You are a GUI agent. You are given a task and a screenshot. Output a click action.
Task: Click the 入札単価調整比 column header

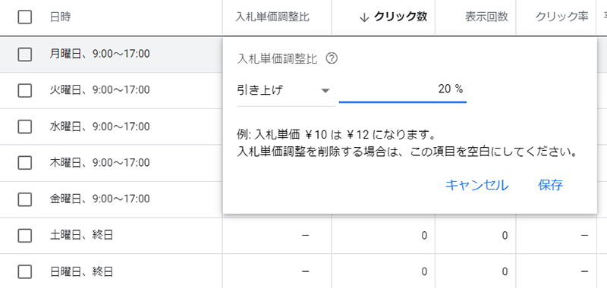pos(272,17)
